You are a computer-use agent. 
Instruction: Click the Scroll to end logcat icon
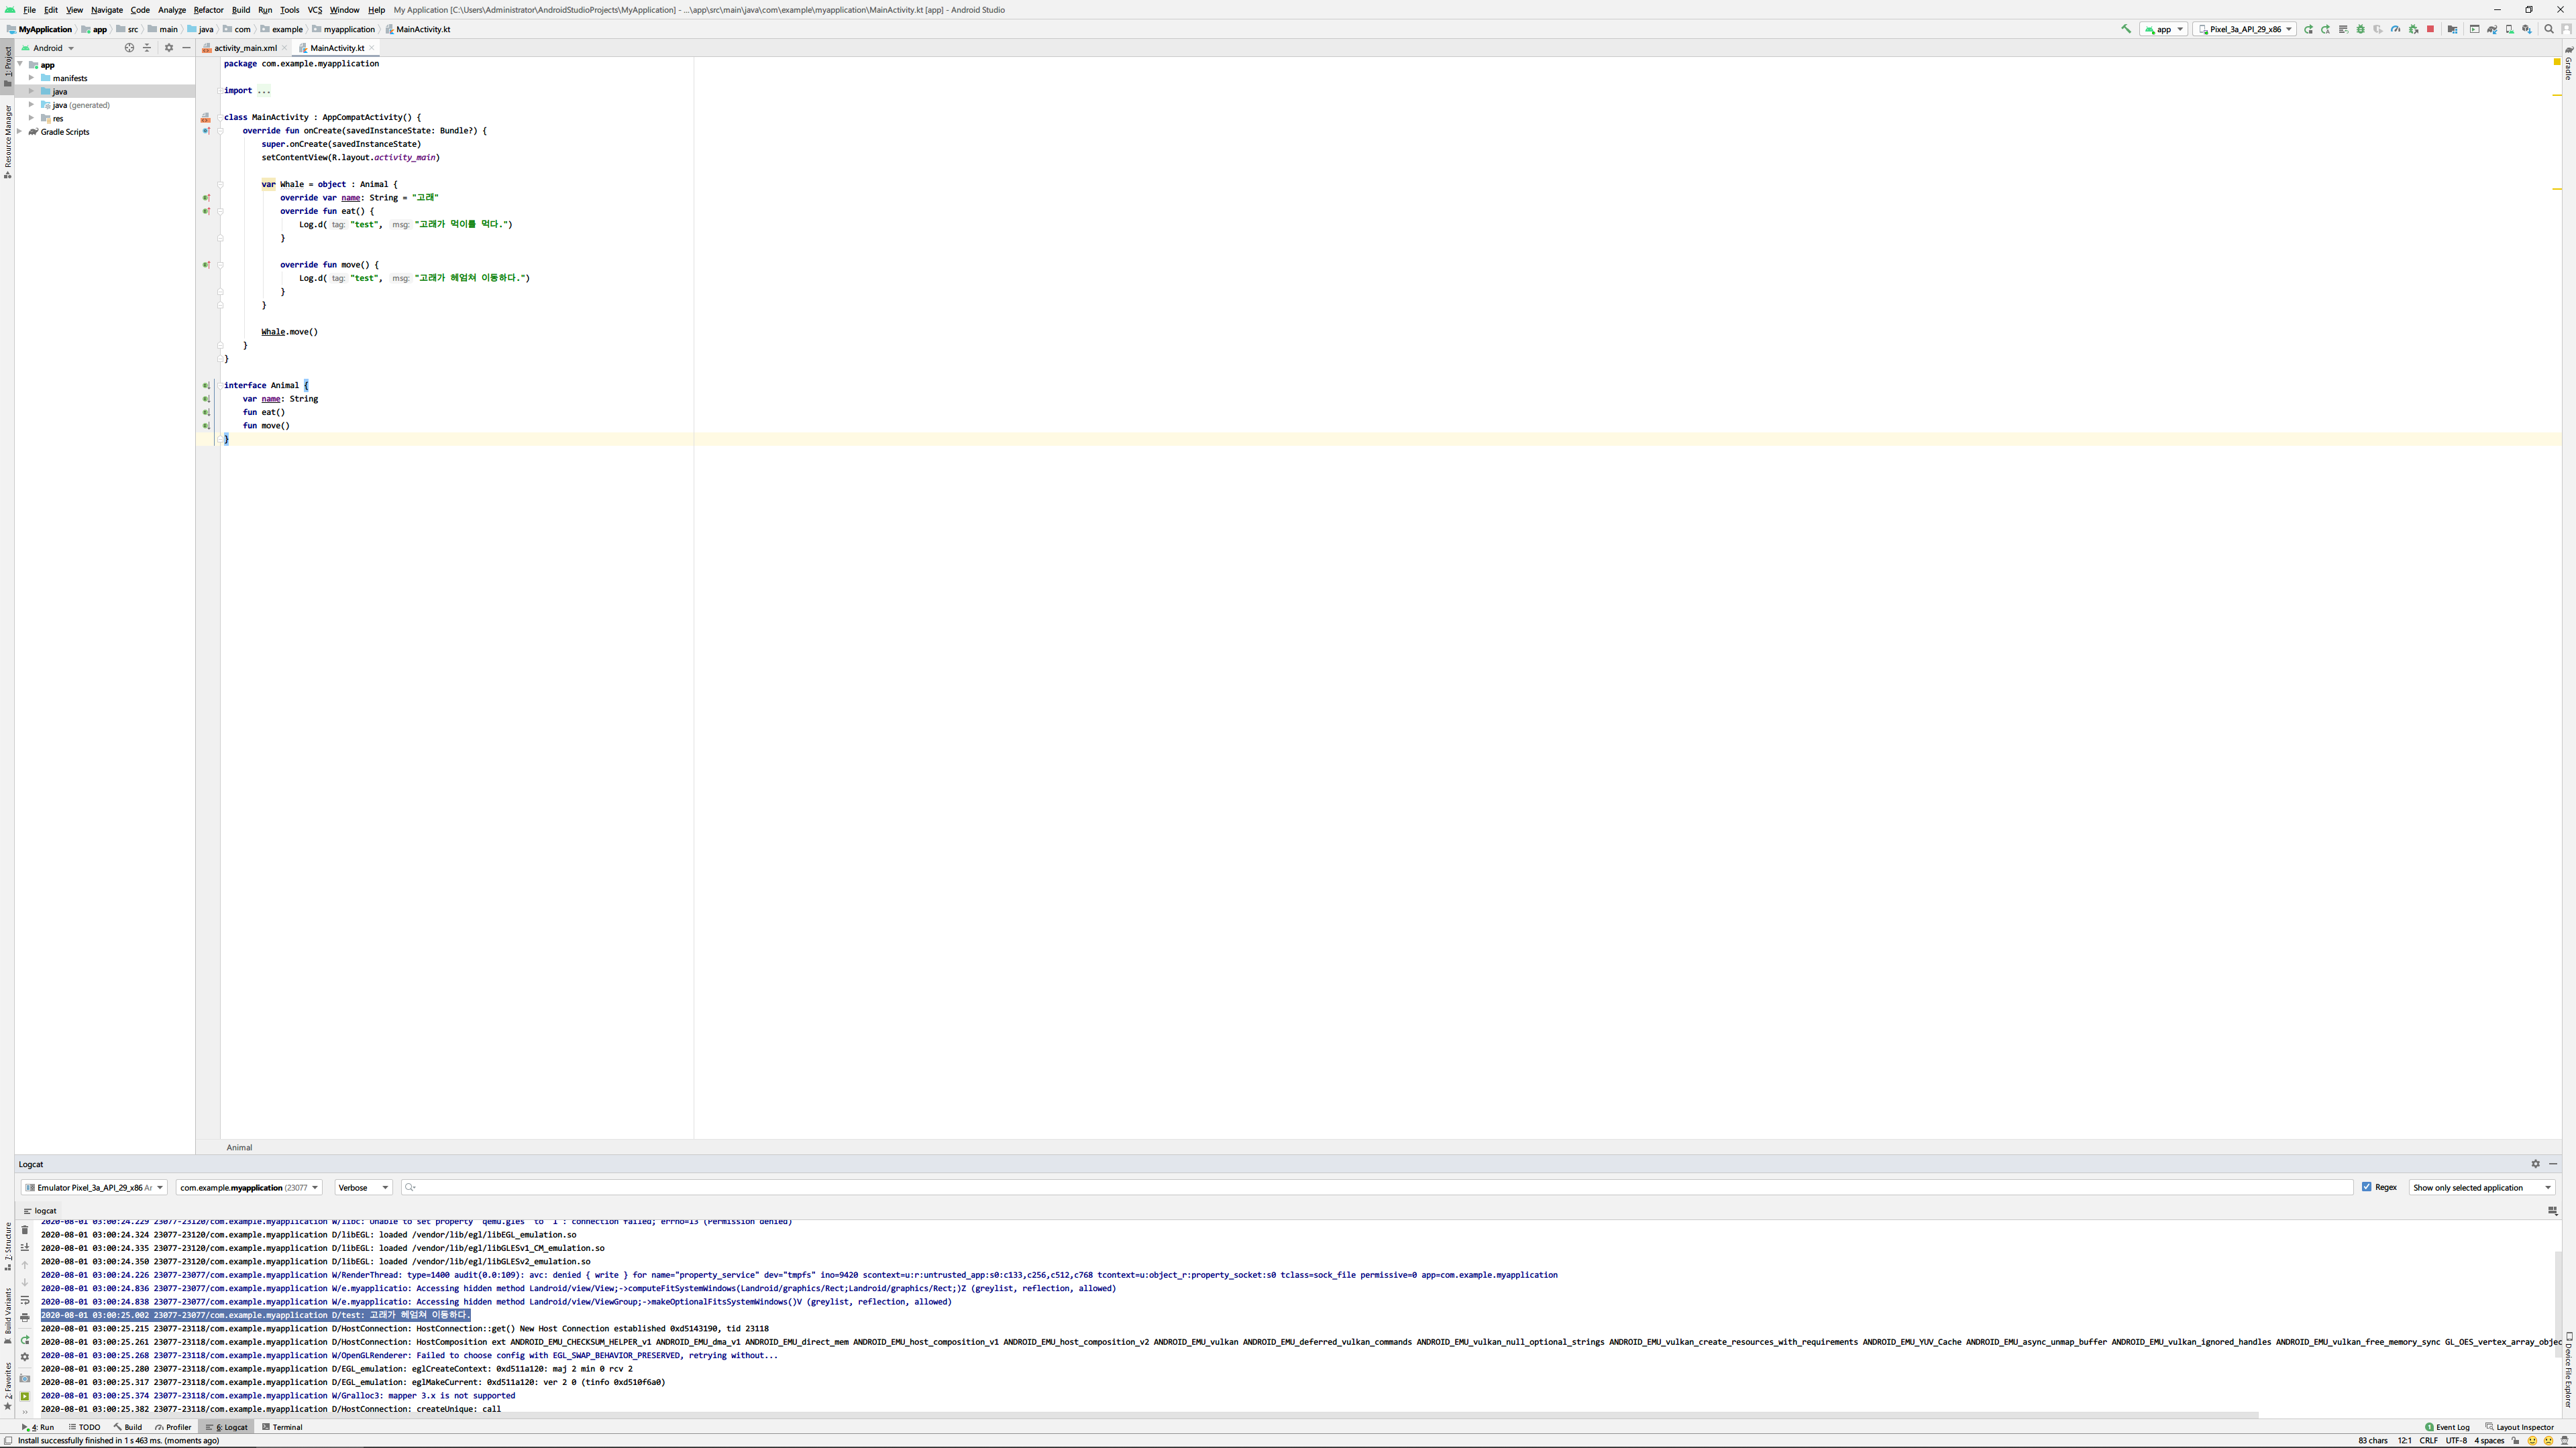[x=25, y=1247]
